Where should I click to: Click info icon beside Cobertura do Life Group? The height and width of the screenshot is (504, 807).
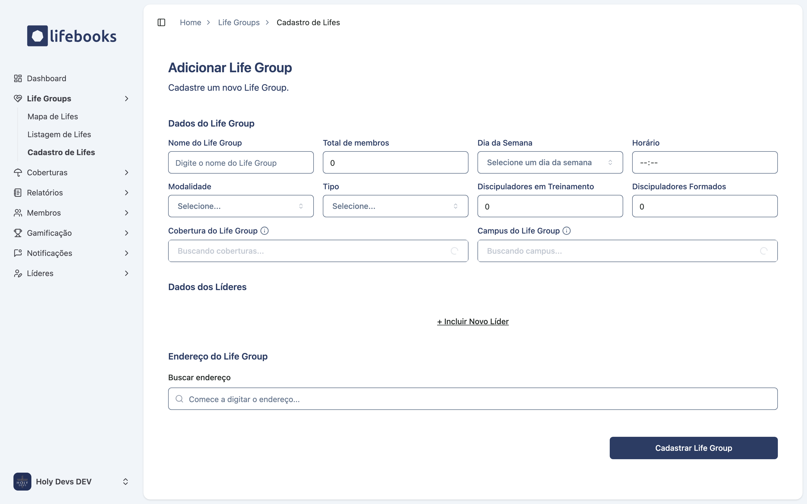pyautogui.click(x=265, y=231)
